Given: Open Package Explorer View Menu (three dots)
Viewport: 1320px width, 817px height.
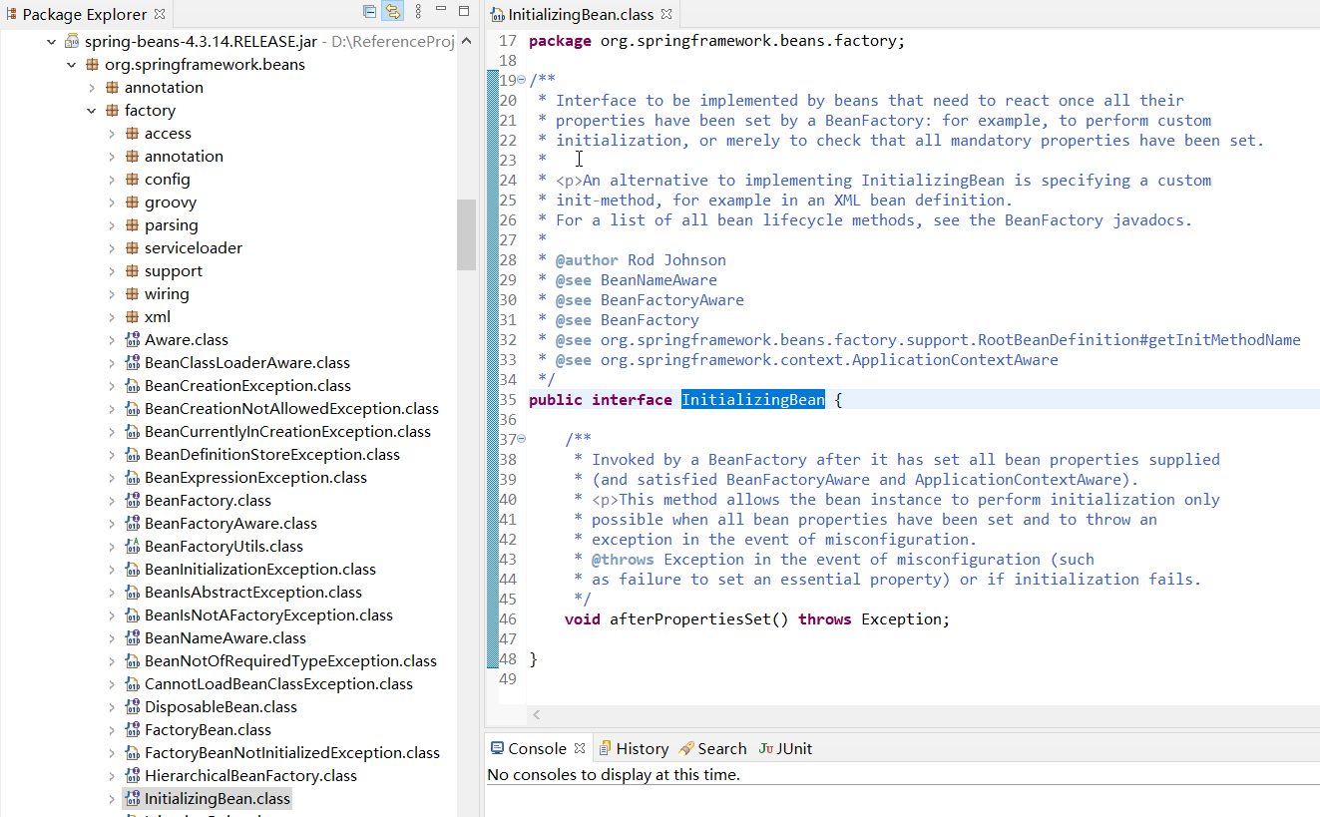Looking at the screenshot, I should pos(418,12).
